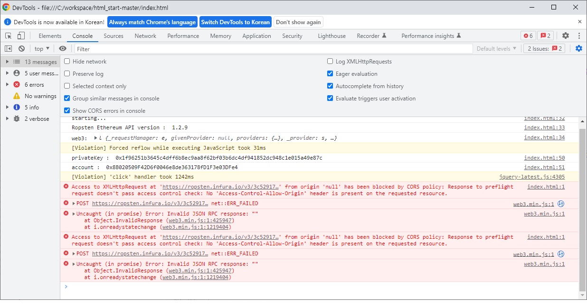Click the console vertical scrollbar
The image size is (587, 307).
[x=582, y=208]
